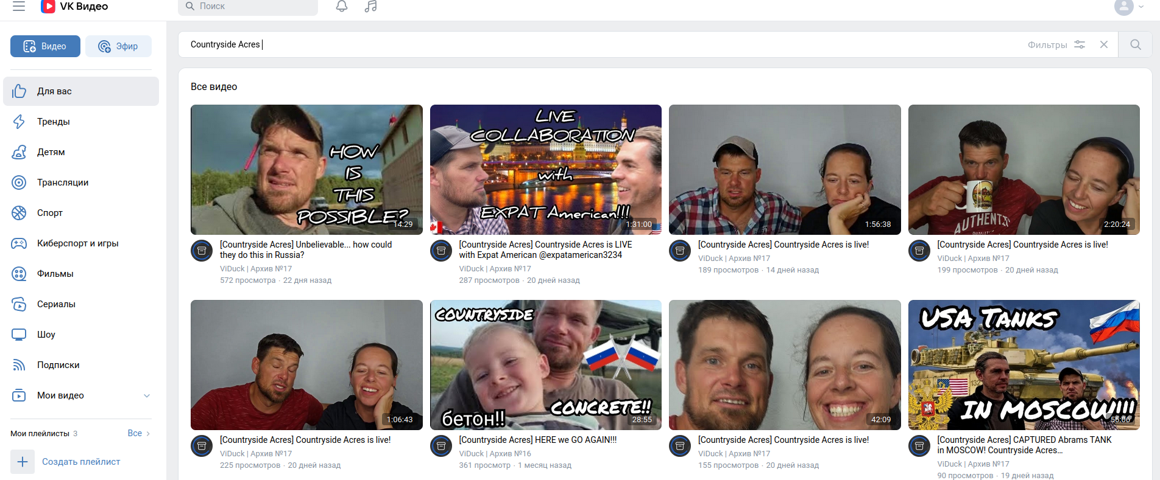Click channel avatar of 189 просмотров video
The width and height of the screenshot is (1160, 480).
tap(680, 251)
